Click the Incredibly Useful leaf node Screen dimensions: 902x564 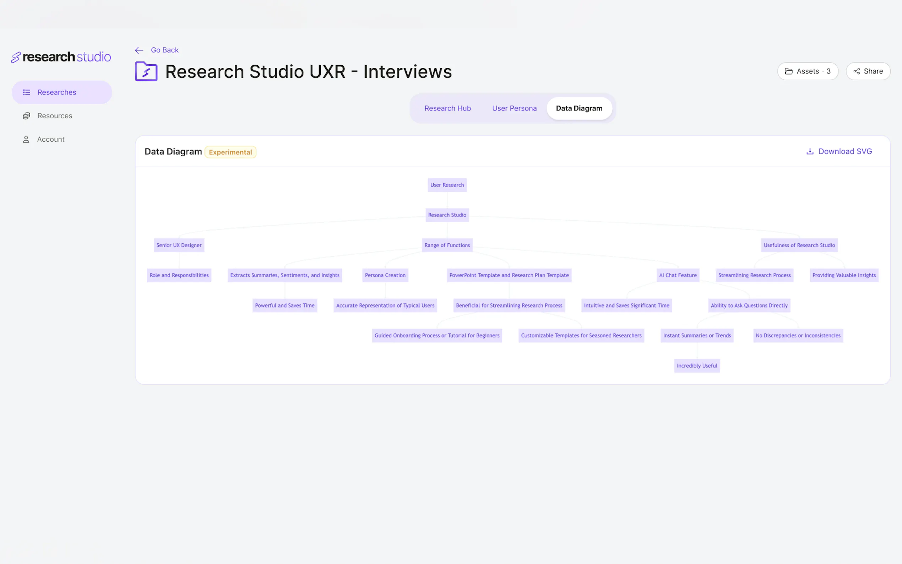(696, 366)
